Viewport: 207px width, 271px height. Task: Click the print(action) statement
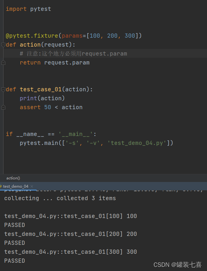(42, 98)
